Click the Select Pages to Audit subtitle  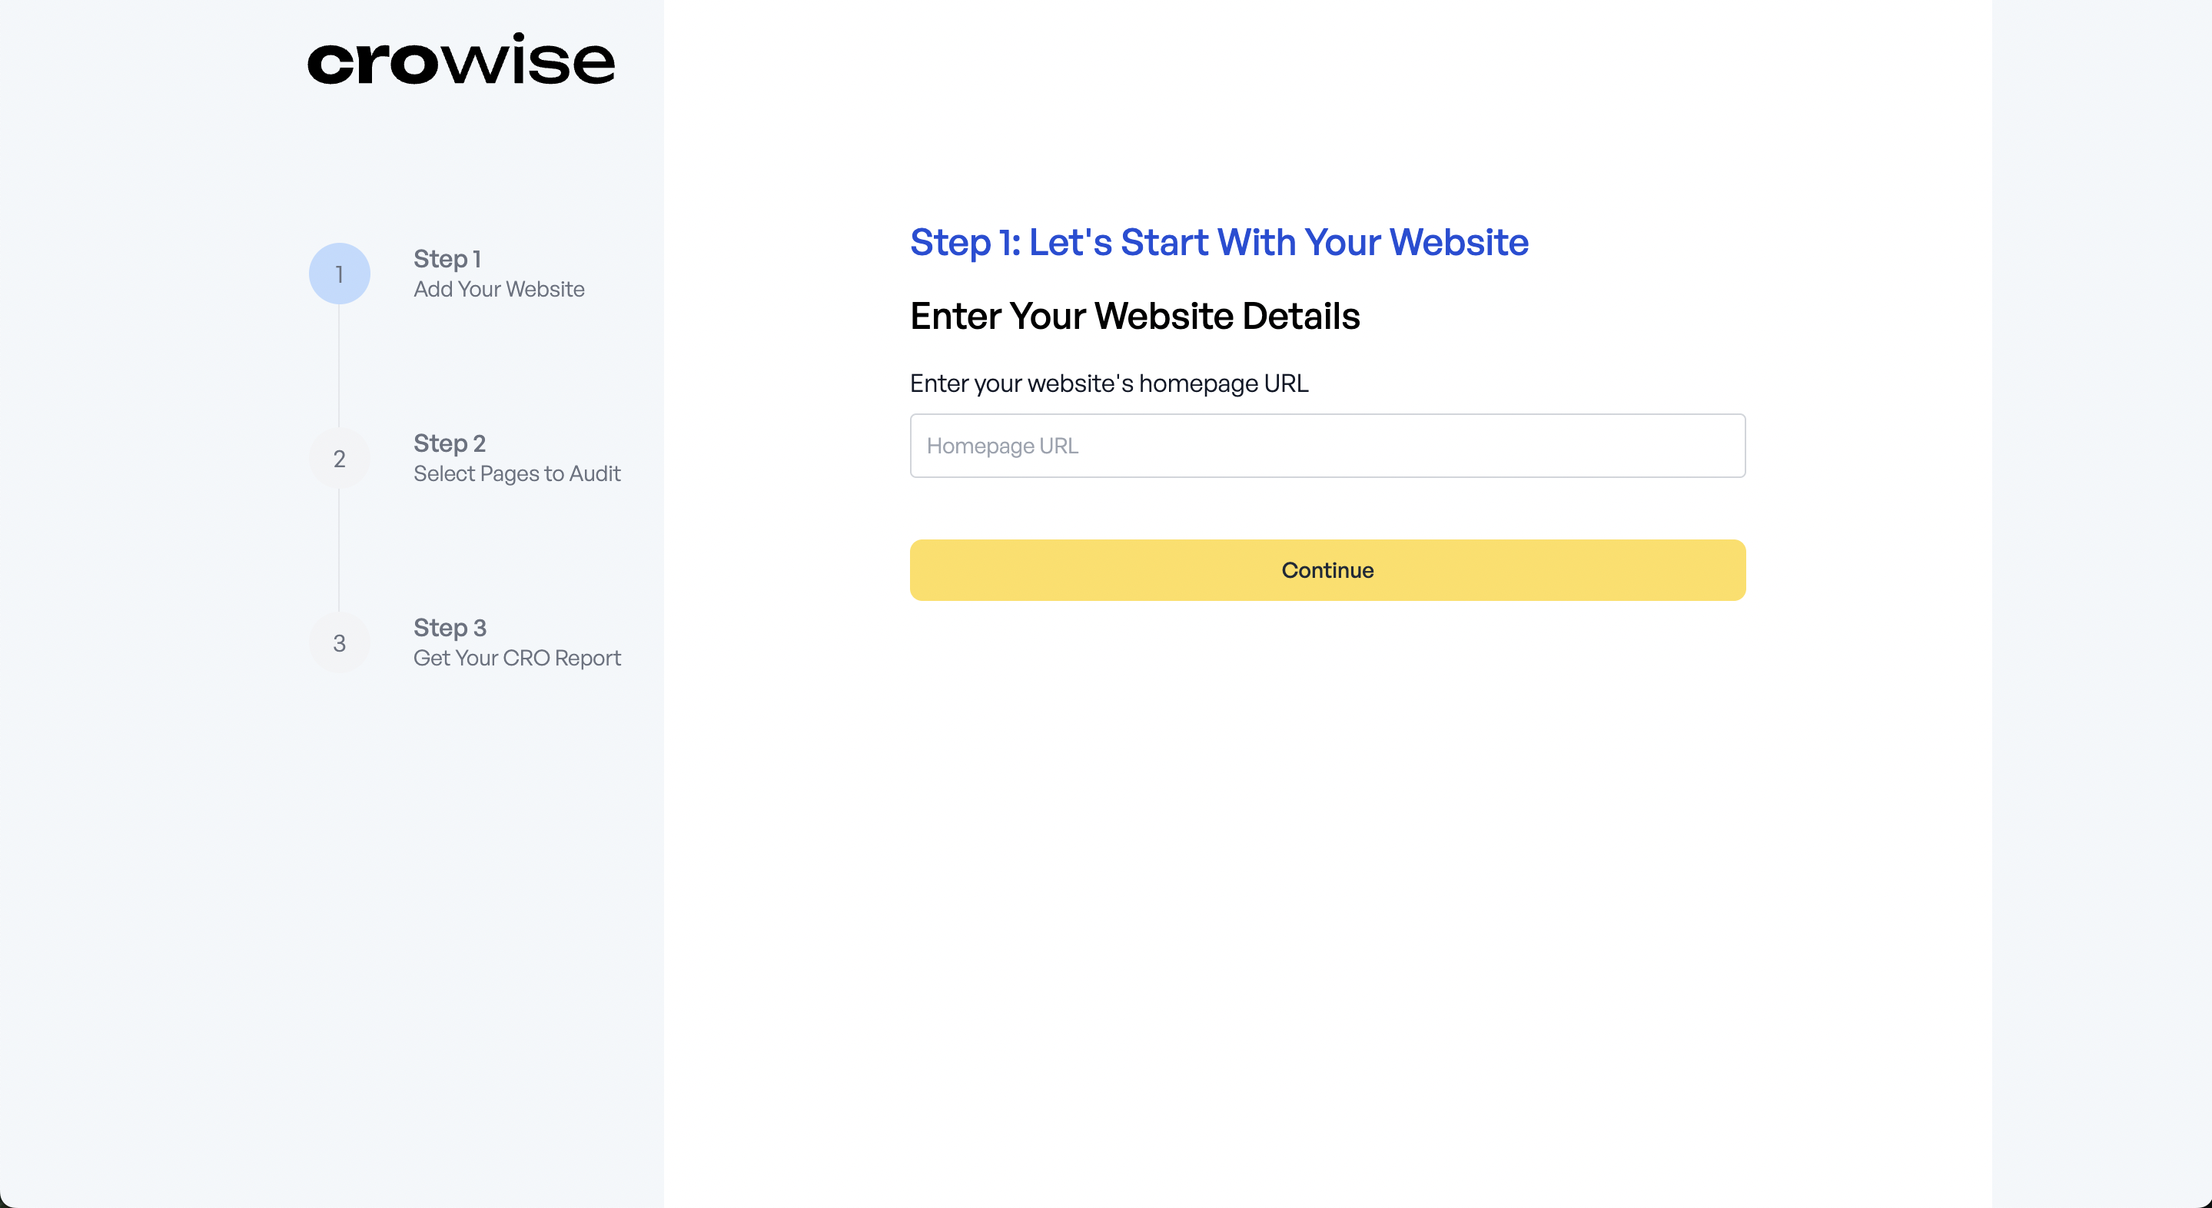tap(517, 474)
